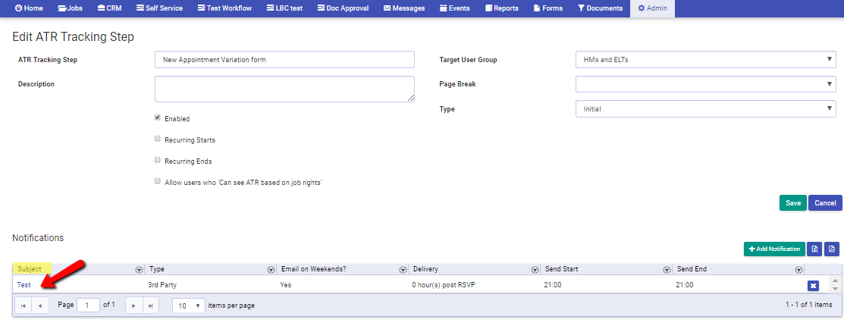Open the Send End column filter

(x=799, y=269)
